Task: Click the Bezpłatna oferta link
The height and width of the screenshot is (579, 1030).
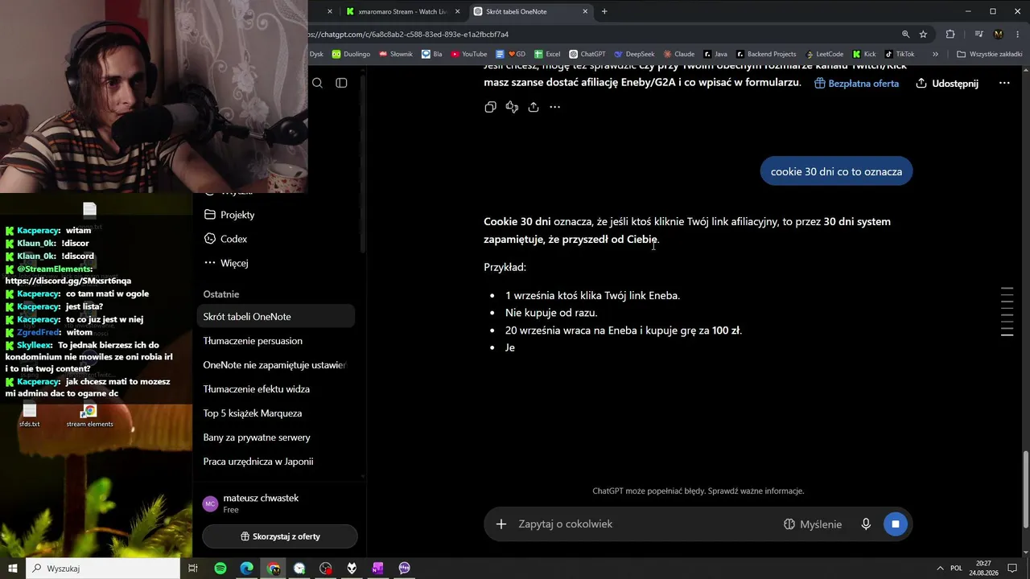Action: click(x=856, y=84)
